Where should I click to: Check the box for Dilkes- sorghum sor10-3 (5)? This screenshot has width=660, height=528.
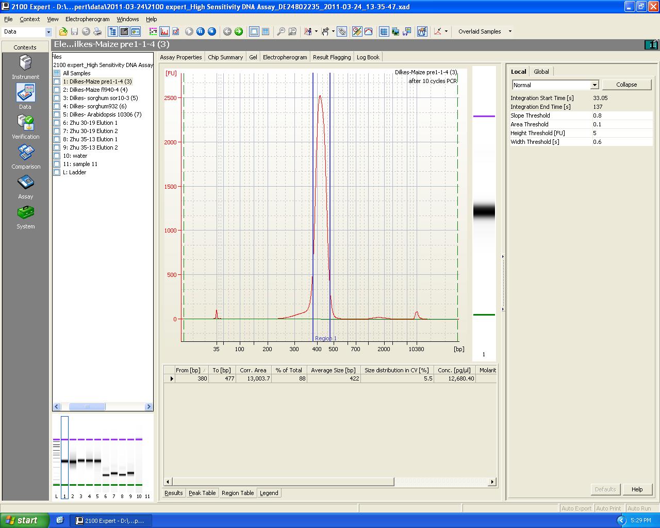tap(57, 98)
